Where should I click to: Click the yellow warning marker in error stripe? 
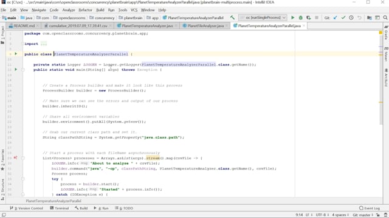(x=380, y=33)
